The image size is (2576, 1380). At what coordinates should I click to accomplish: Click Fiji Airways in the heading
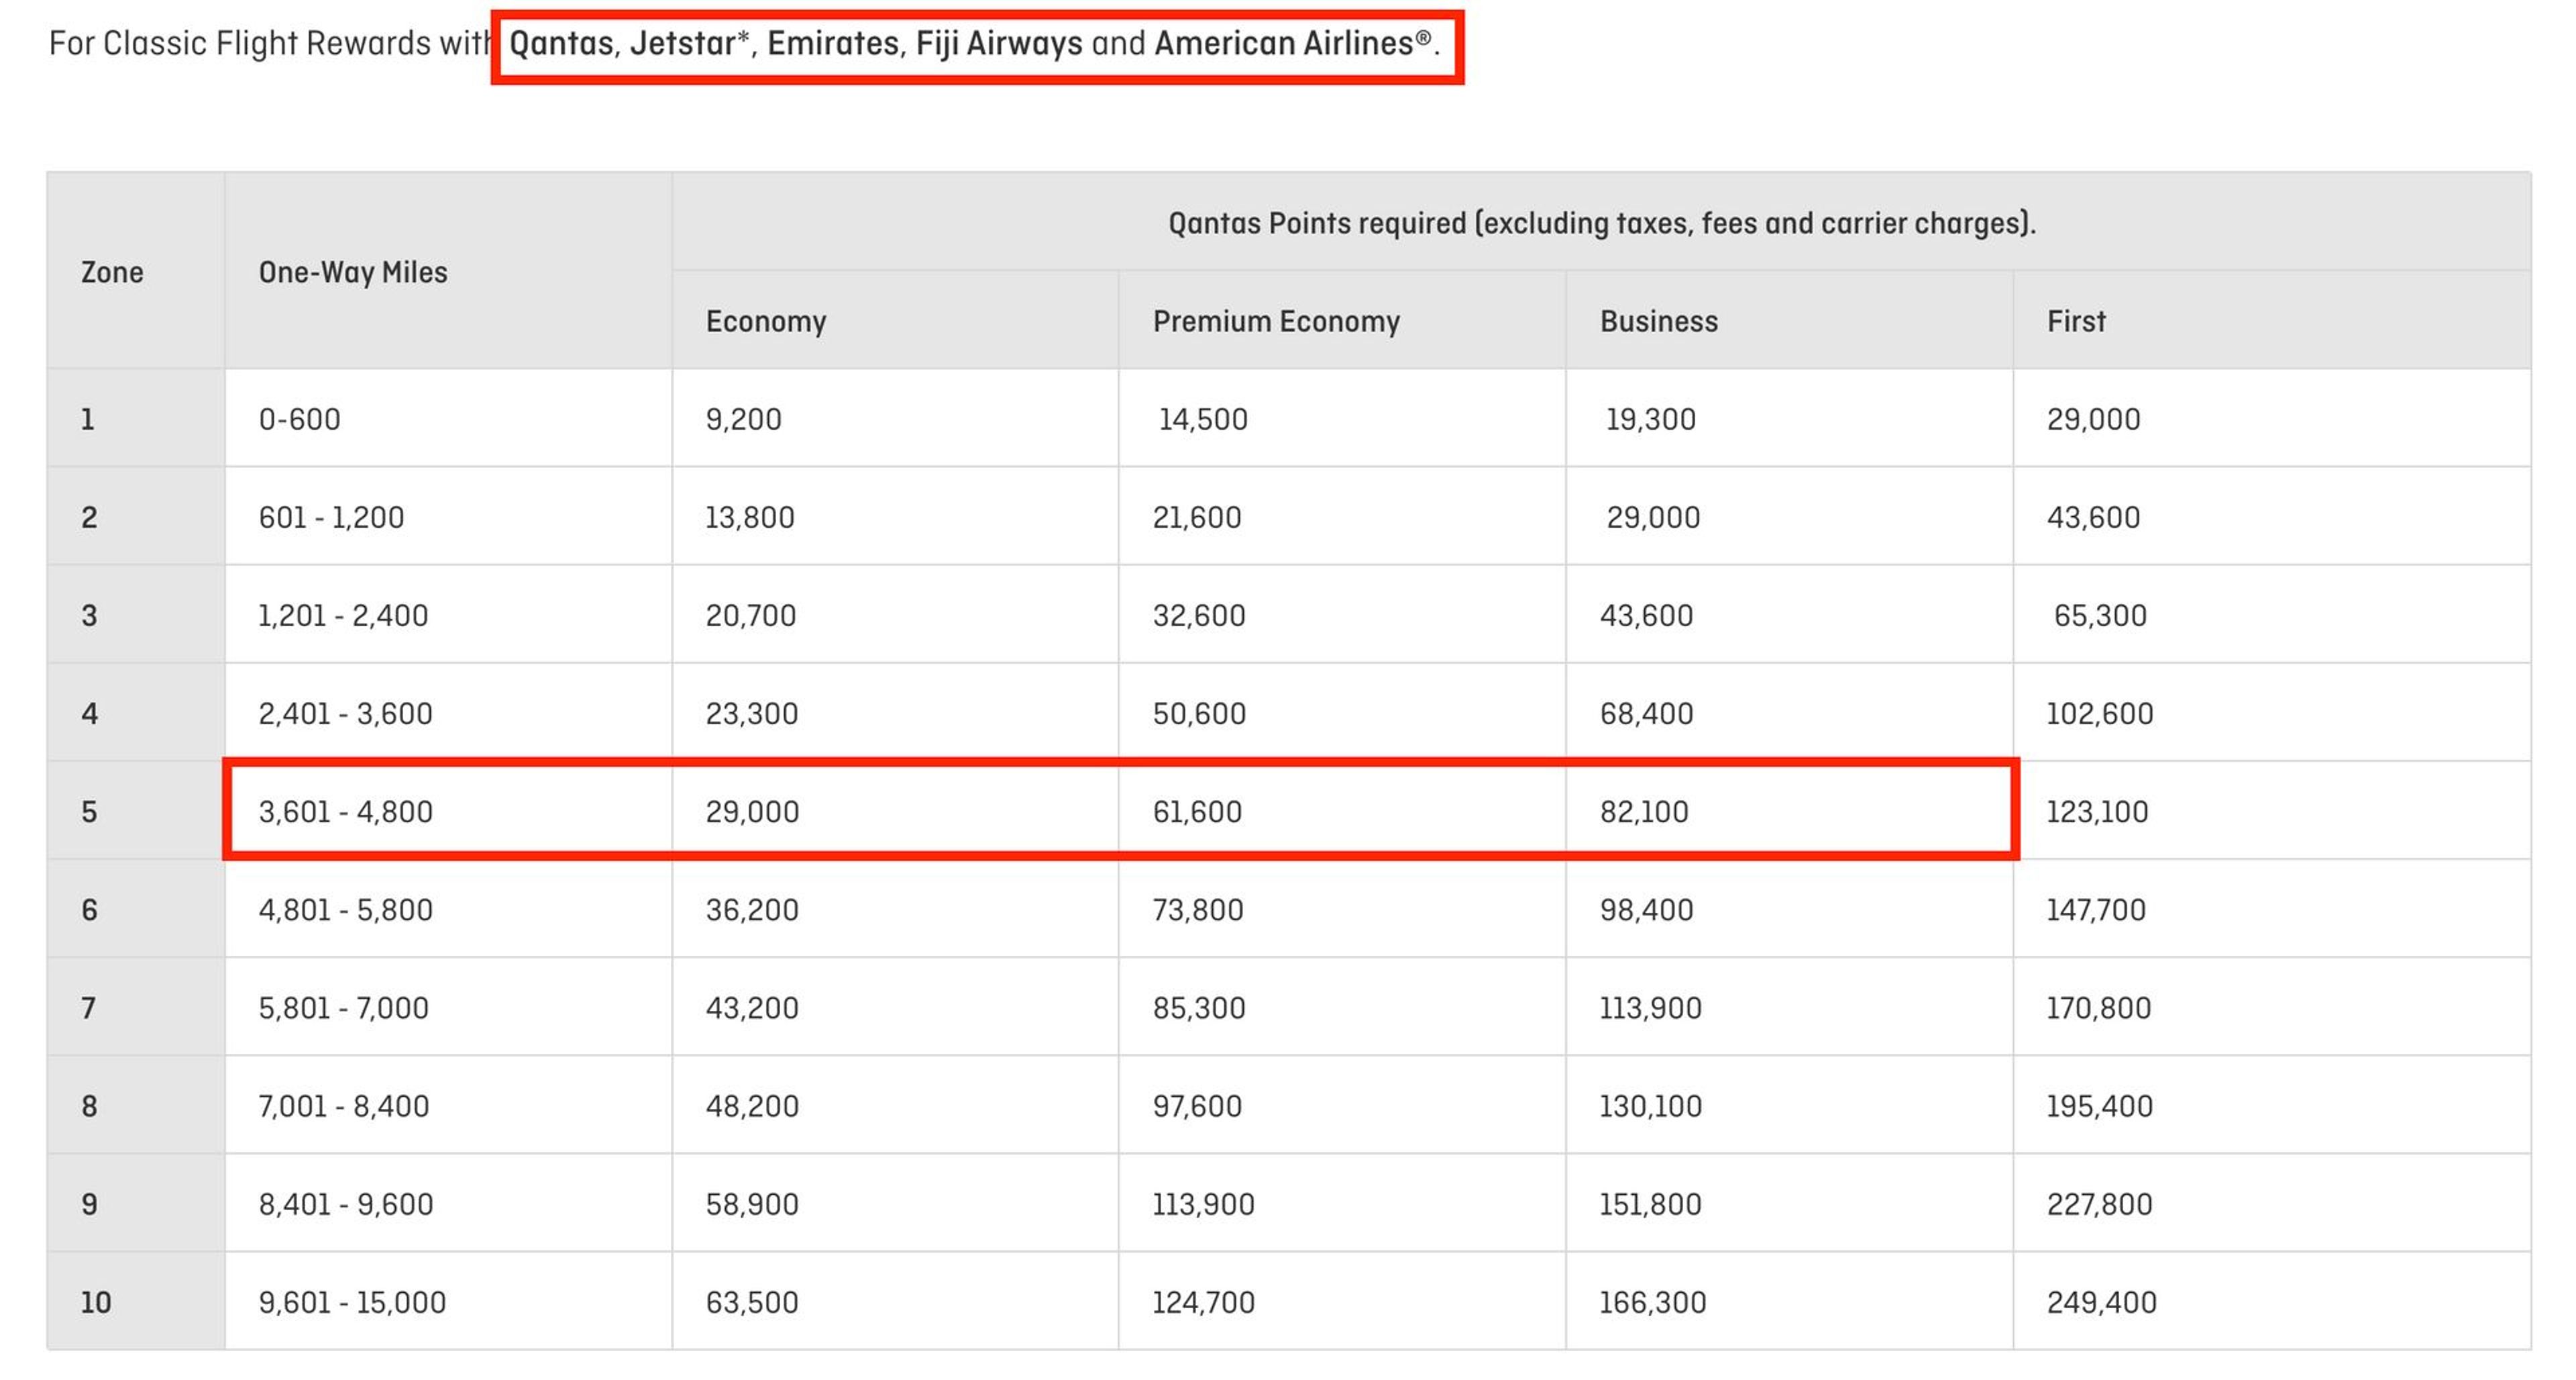pos(999,44)
